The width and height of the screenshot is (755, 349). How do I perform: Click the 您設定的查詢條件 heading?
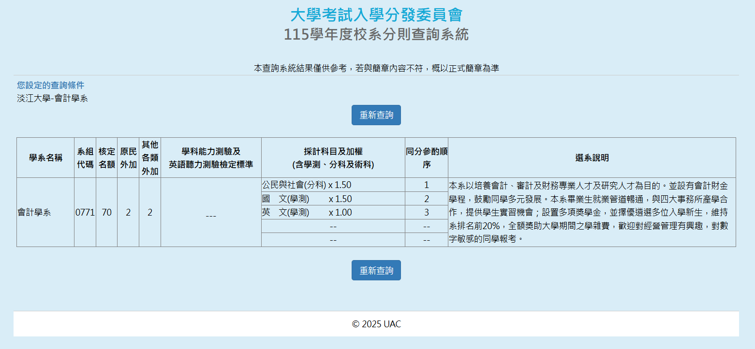click(x=50, y=85)
